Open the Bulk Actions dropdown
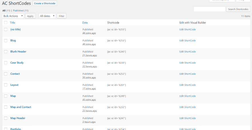Image resolution: width=252 pixels, height=130 pixels. tap(13, 16)
